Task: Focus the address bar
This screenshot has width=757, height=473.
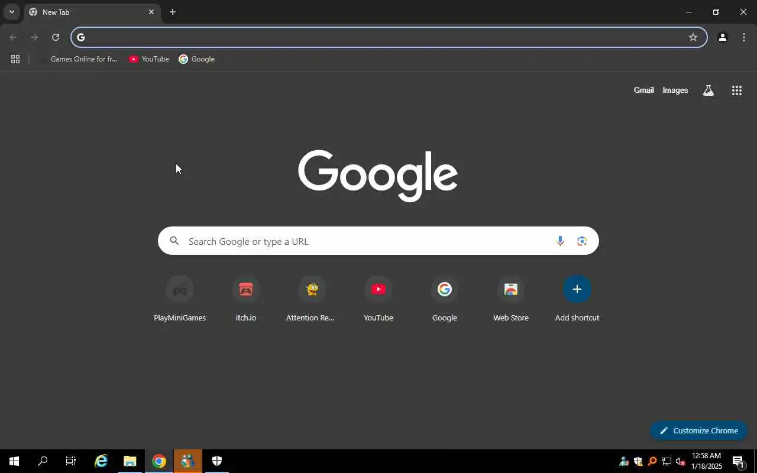Action: tap(389, 37)
